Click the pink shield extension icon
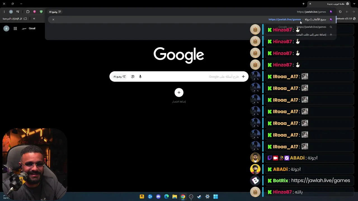 point(34,12)
